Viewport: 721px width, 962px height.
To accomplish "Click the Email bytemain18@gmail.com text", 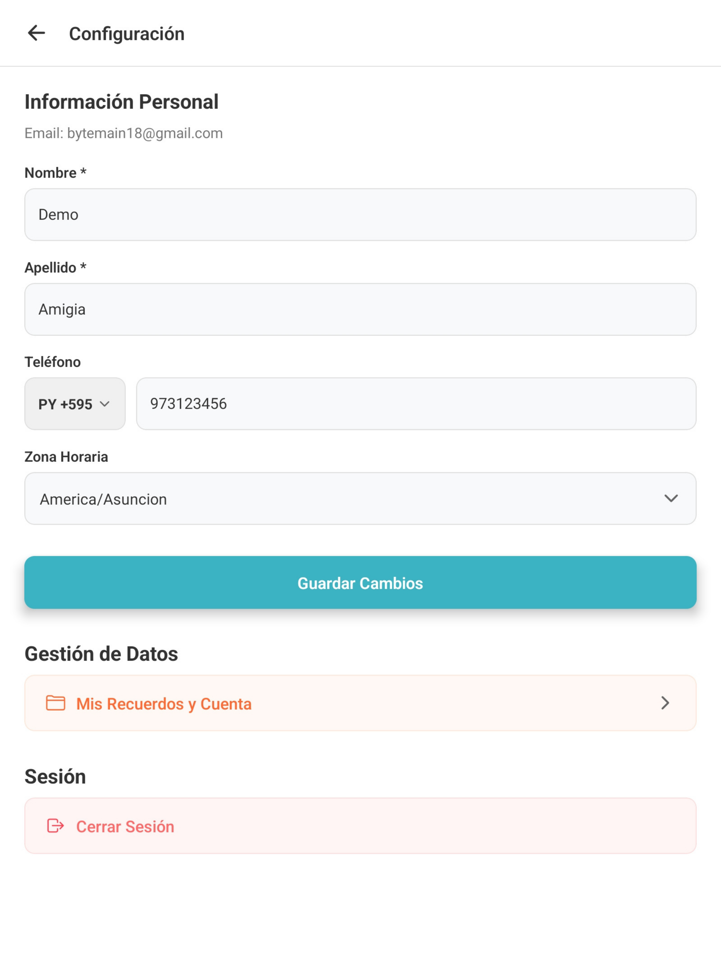I will pyautogui.click(x=124, y=133).
